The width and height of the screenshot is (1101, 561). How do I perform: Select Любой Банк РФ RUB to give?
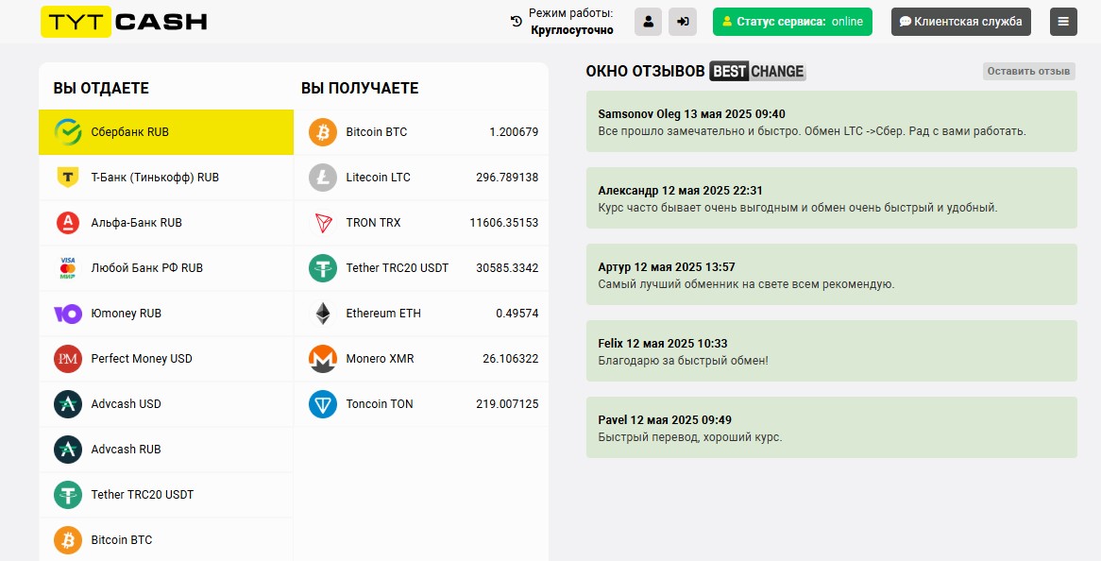tap(165, 267)
